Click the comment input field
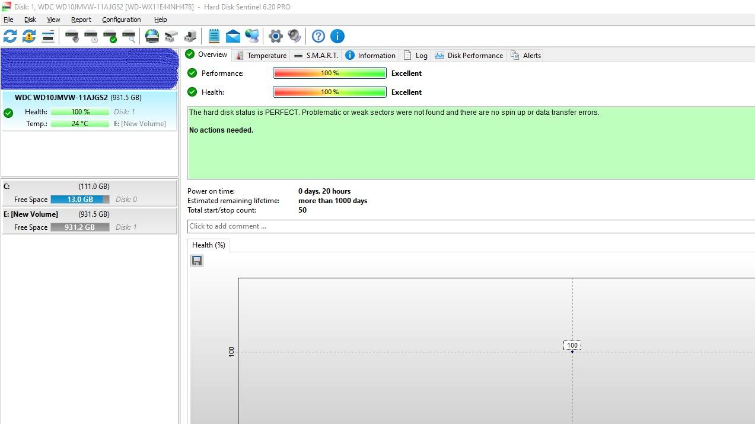 (x=471, y=226)
